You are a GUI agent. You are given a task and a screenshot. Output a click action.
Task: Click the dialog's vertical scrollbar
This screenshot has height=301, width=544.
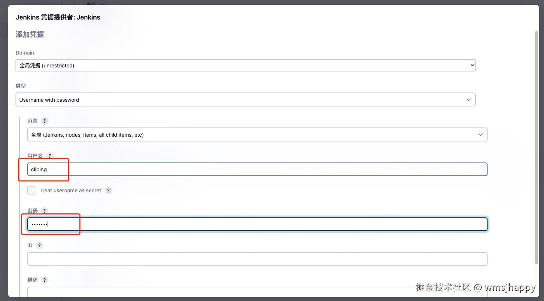tap(537, 147)
